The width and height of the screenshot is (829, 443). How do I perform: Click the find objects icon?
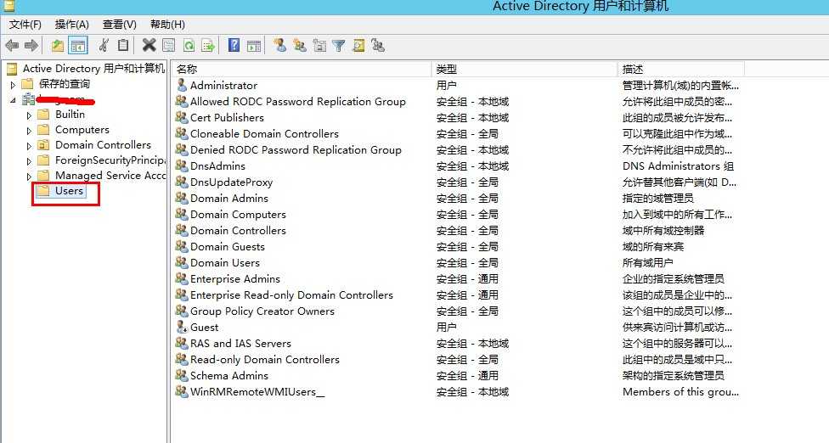pos(358,46)
